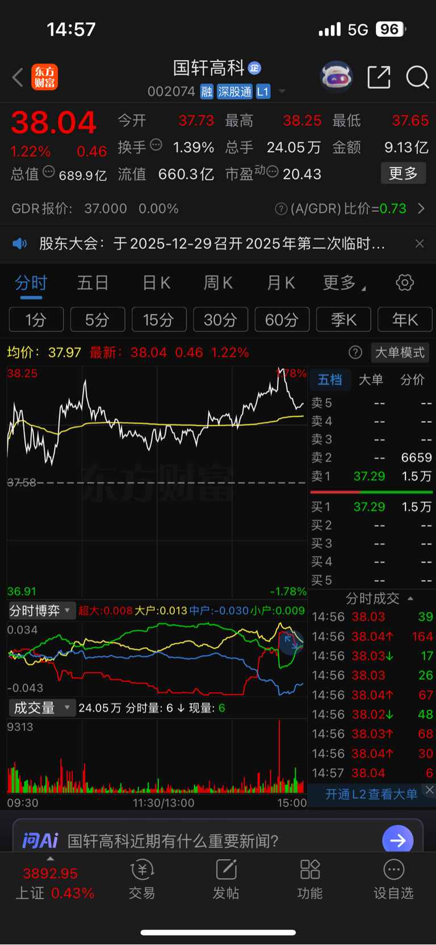The height and width of the screenshot is (945, 436).
Task: Switch to the 月K chart tab
Action: point(281,282)
